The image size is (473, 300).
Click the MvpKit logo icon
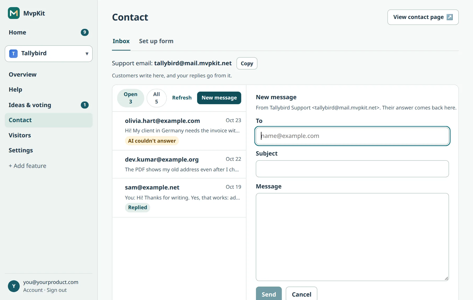tap(14, 13)
